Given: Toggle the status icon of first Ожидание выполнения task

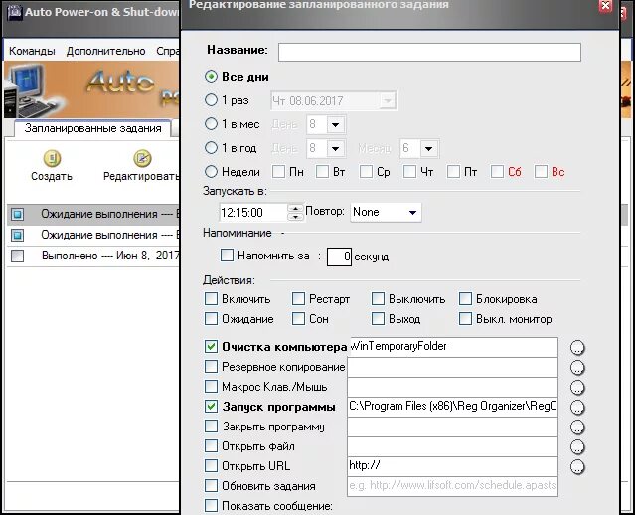Looking at the screenshot, I should point(18,214).
